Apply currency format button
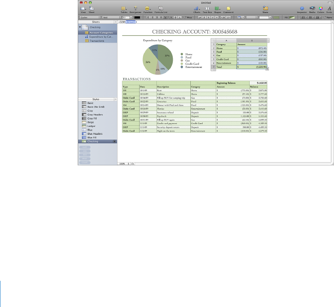This screenshot has height=307, width=334. 204,18
